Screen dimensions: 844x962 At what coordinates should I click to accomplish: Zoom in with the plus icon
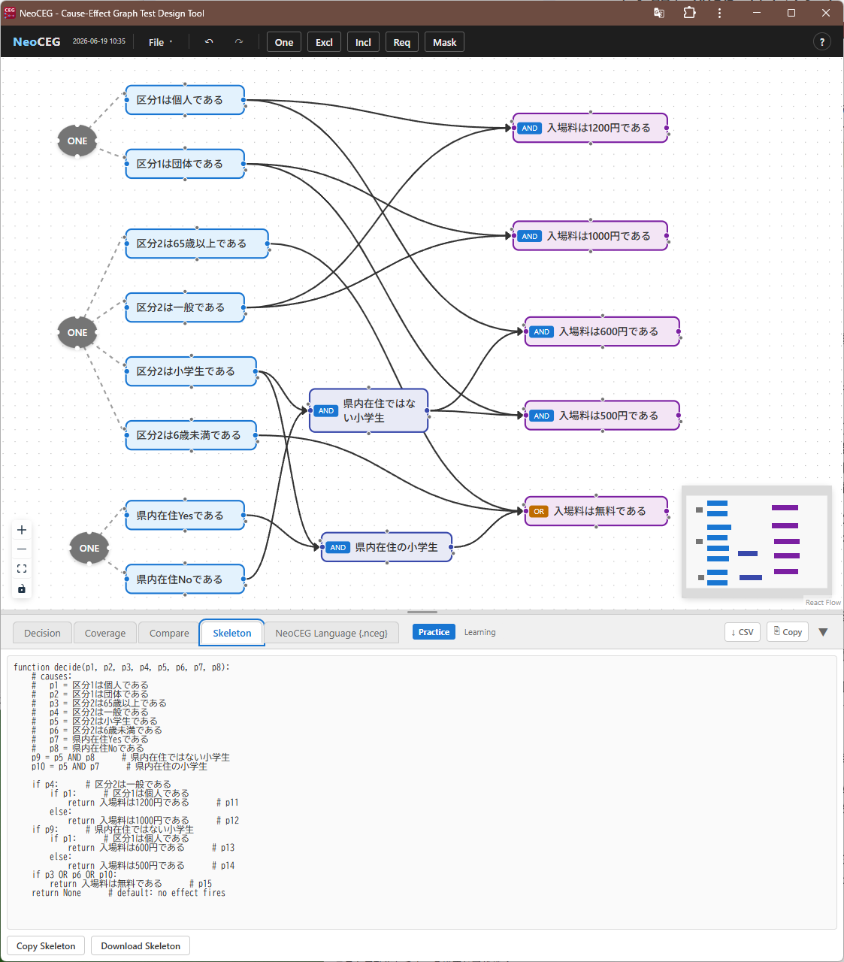[22, 530]
